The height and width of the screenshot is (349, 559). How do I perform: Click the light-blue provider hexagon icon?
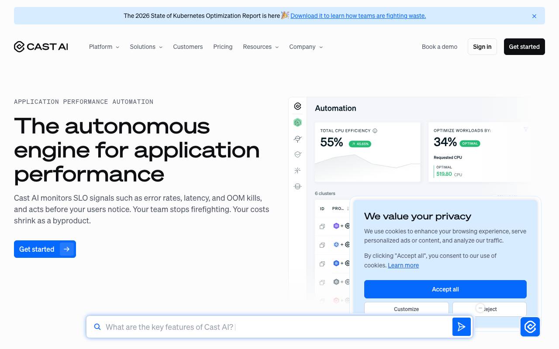336,245
